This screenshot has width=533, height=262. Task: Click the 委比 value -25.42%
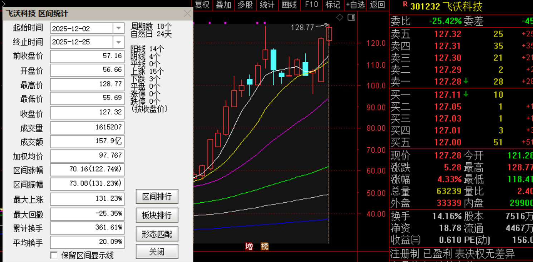click(x=445, y=21)
